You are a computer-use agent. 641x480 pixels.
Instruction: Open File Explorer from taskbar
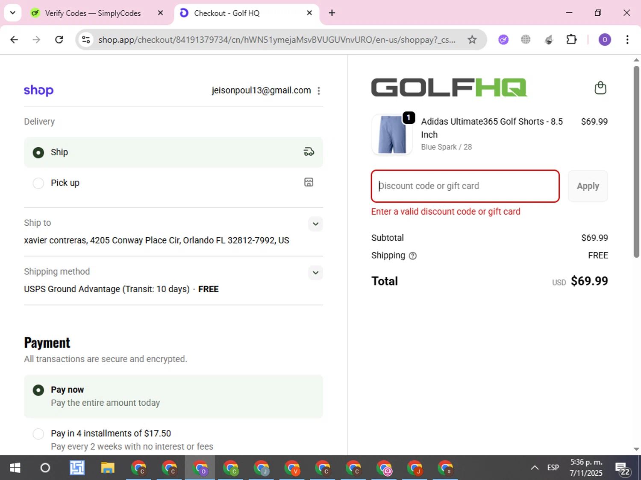(108, 468)
